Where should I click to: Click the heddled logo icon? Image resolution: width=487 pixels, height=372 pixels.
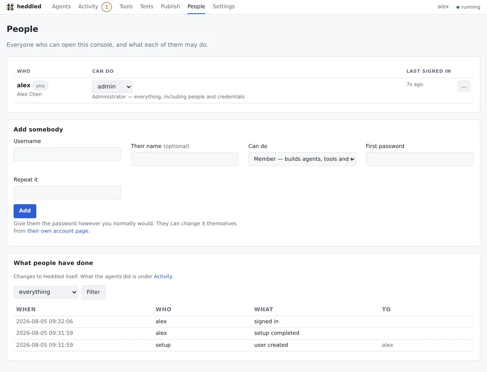[x=10, y=7]
